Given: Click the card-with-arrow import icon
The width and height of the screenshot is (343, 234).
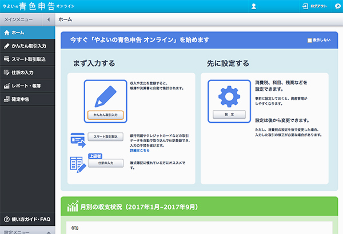Looking at the screenshot, I should pyautogui.click(x=78, y=140).
